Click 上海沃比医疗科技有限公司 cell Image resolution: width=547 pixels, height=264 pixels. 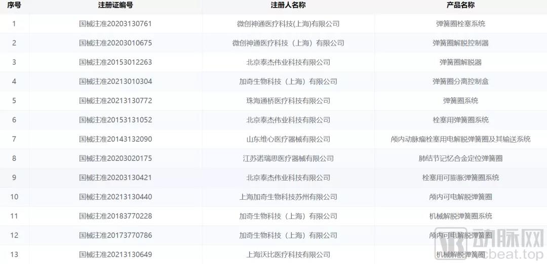pyautogui.click(x=288, y=254)
